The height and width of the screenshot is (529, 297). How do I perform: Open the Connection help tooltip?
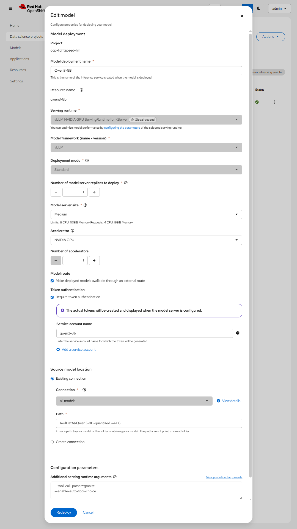point(84,390)
